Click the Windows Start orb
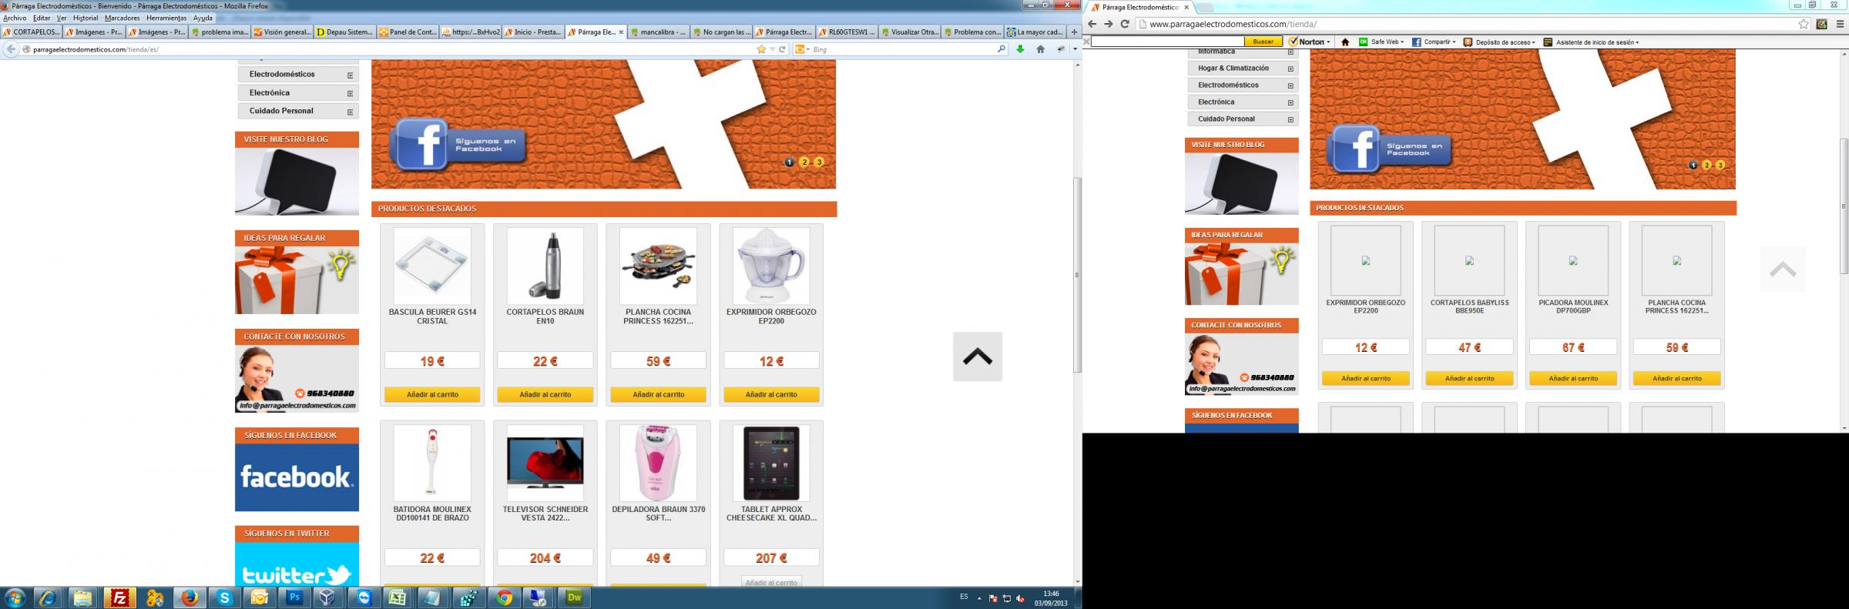 [x=15, y=597]
